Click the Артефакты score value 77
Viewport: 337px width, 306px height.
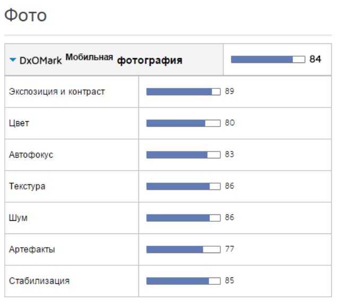[229, 249]
